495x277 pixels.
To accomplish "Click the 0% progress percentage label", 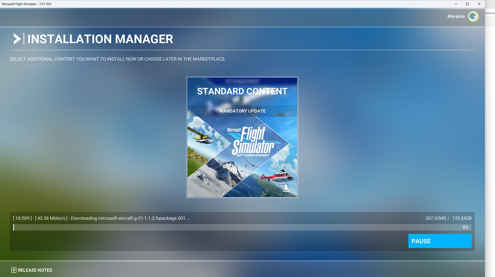I will point(465,227).
